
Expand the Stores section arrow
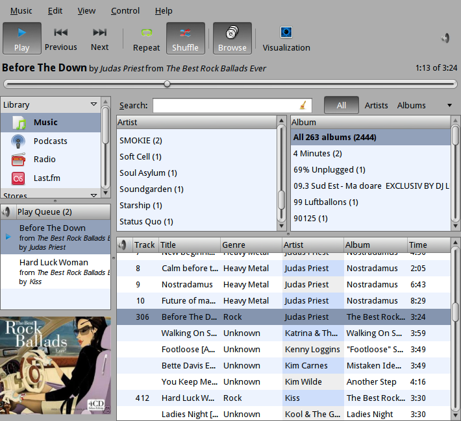tap(93, 195)
